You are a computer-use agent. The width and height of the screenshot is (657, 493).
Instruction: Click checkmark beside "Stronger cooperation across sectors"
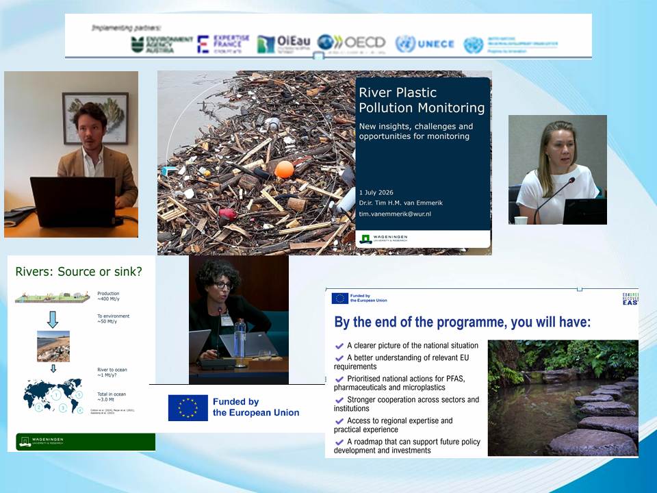[x=339, y=401]
